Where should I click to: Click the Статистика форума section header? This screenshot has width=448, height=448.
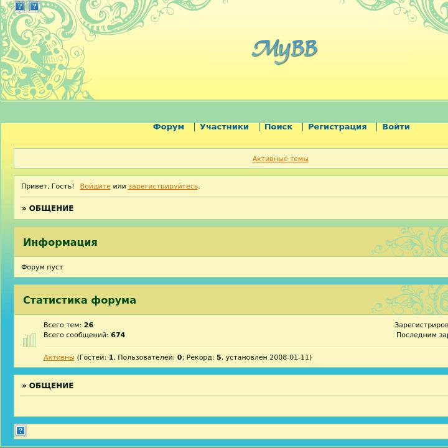[80, 301]
